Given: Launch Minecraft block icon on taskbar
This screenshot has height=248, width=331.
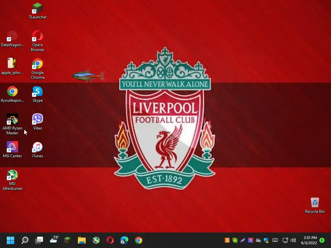Looking at the screenshot, I should (67, 240).
